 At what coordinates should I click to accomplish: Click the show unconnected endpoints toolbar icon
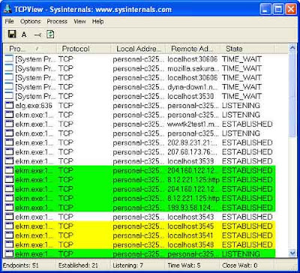pos(37,35)
